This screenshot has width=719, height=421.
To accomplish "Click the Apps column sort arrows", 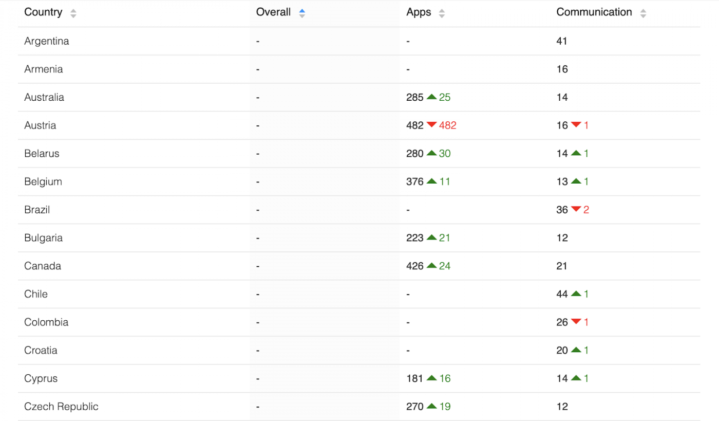I will pyautogui.click(x=442, y=13).
